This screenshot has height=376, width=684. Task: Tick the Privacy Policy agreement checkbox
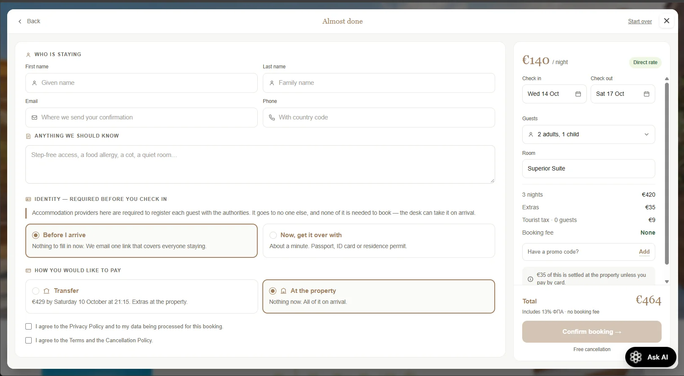(29, 326)
